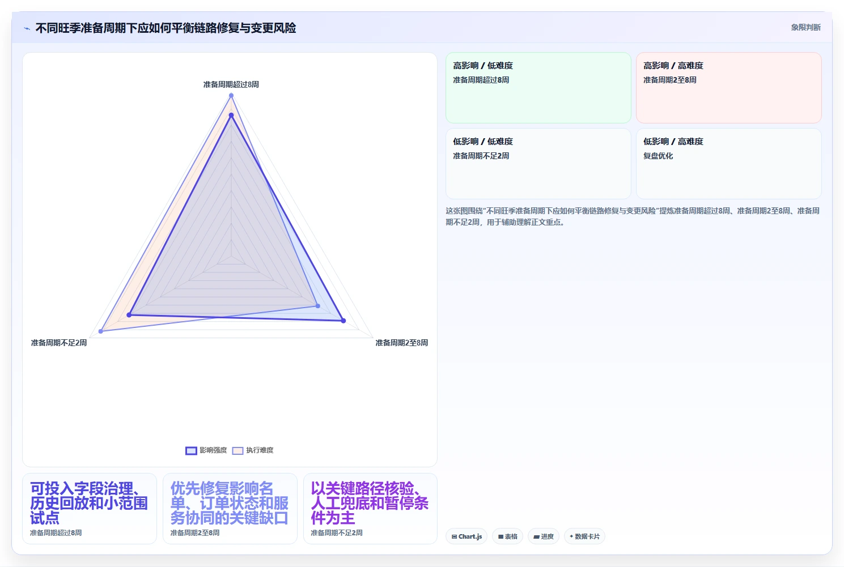
Task: Select the 低影响 / 高难度 复盘优化 card
Action: tap(728, 164)
